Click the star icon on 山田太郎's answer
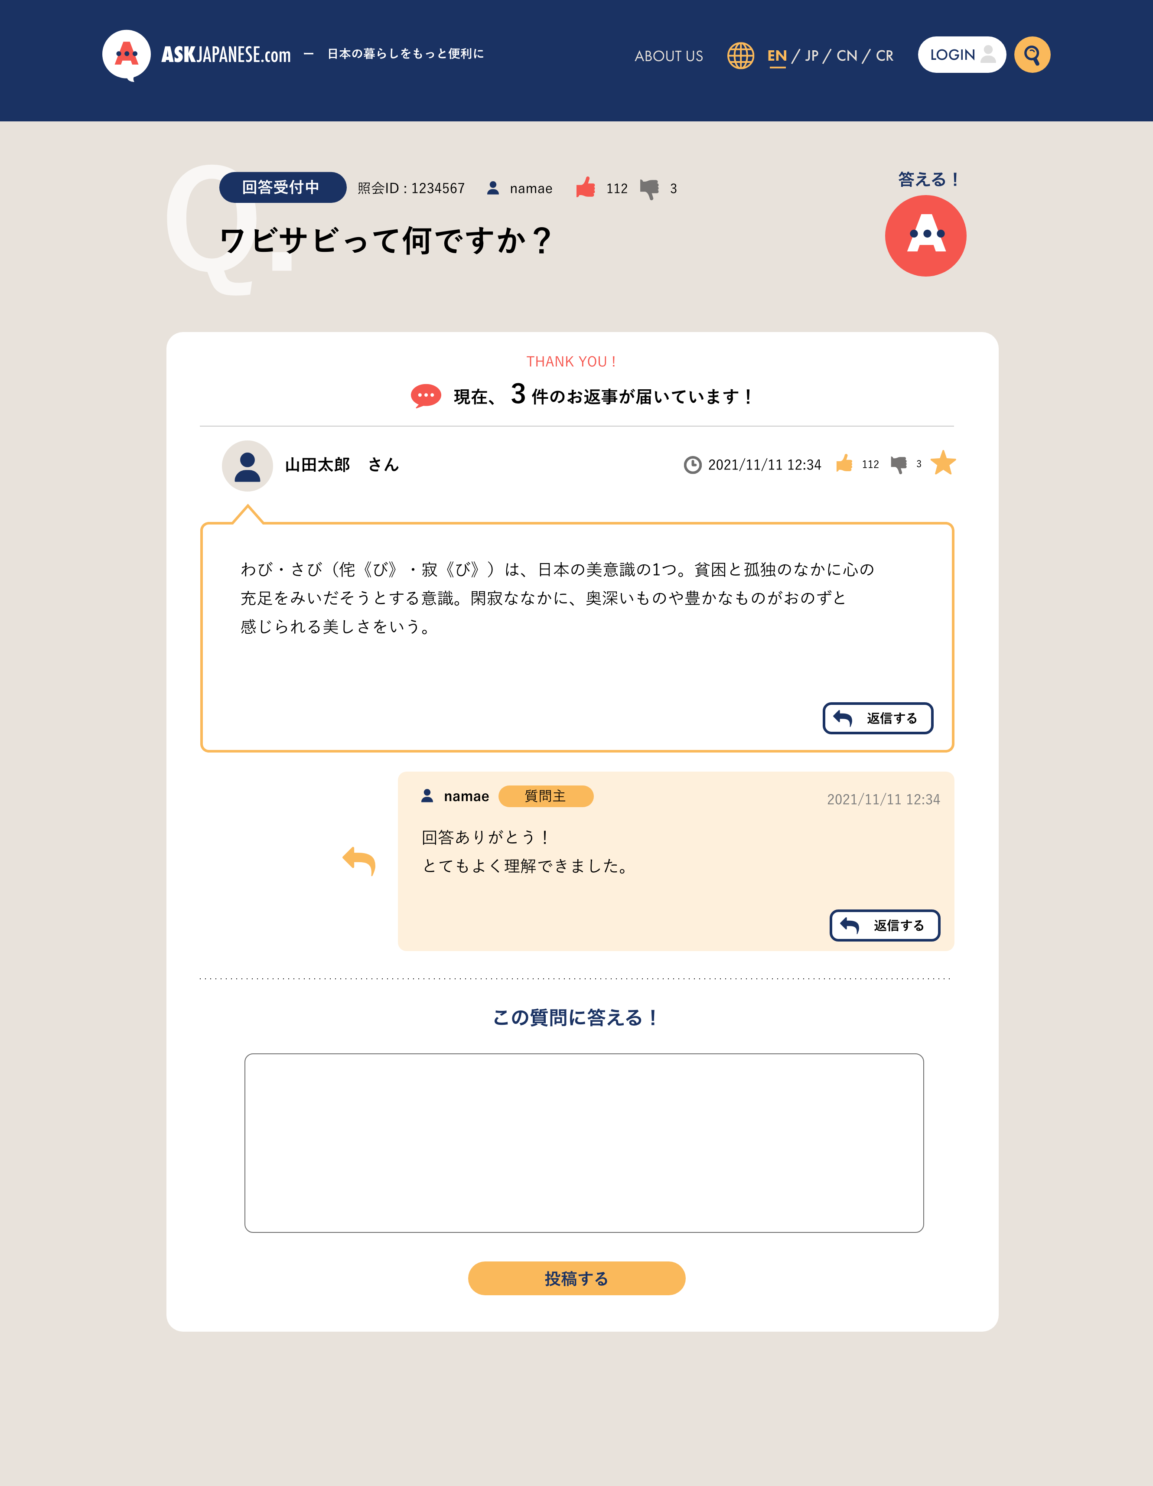The height and width of the screenshot is (1486, 1153). (x=944, y=464)
